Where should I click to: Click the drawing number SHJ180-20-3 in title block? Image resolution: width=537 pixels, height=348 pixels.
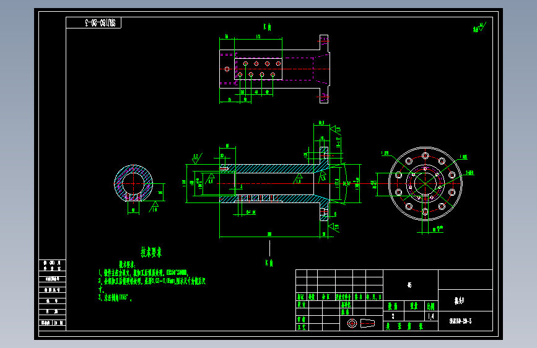[x=460, y=321]
